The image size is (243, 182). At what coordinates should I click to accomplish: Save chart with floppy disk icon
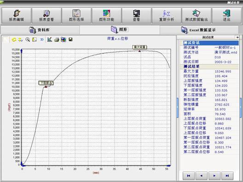(x=70, y=40)
